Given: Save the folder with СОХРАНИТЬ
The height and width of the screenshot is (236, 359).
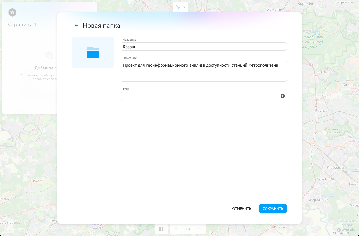Looking at the screenshot, I should click(x=273, y=209).
